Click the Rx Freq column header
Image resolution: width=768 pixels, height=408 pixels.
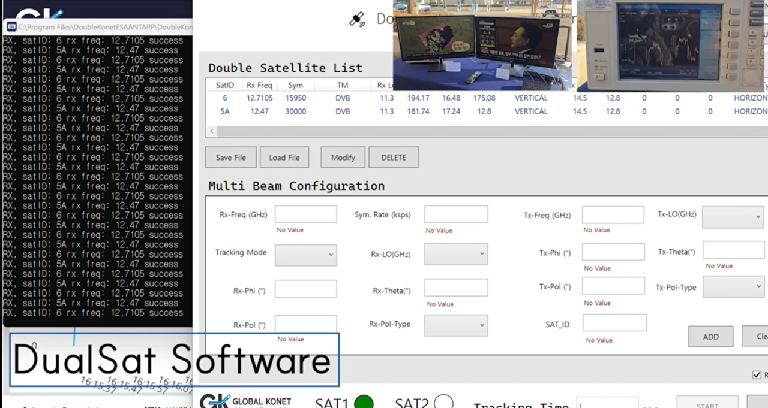[x=260, y=85]
